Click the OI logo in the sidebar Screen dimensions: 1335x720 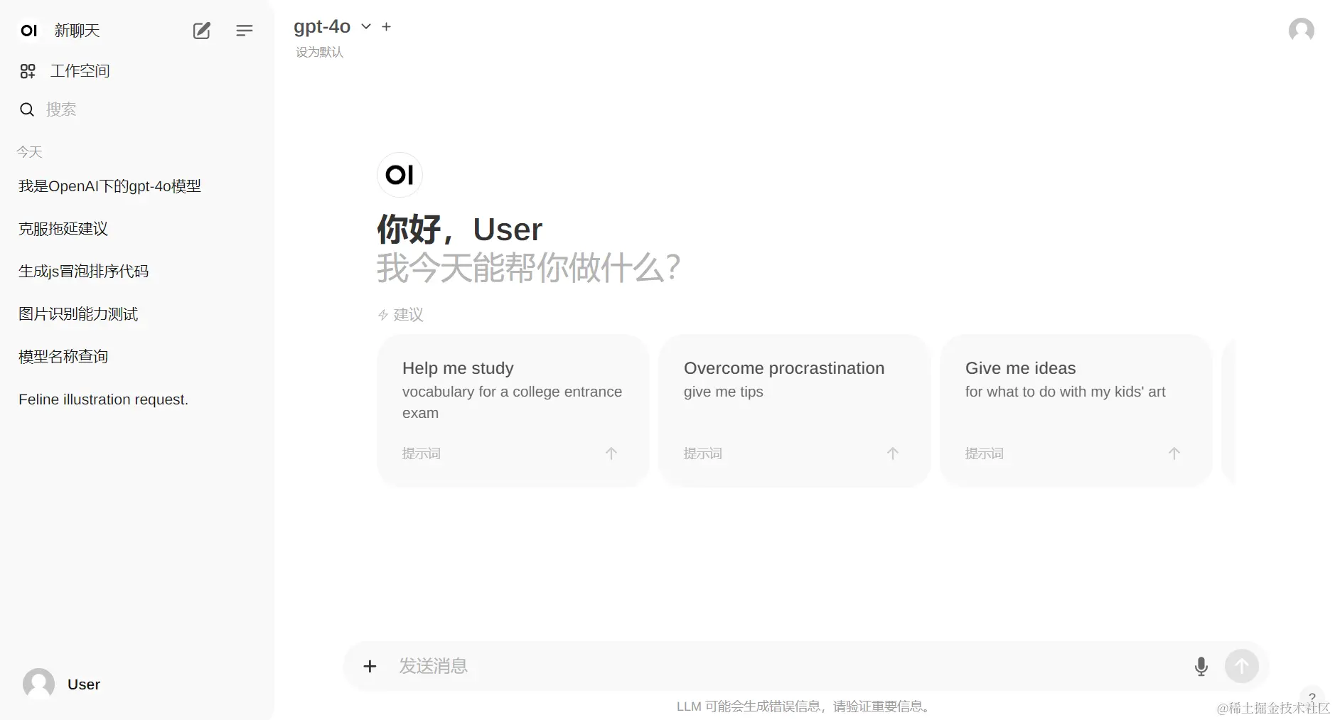(28, 31)
